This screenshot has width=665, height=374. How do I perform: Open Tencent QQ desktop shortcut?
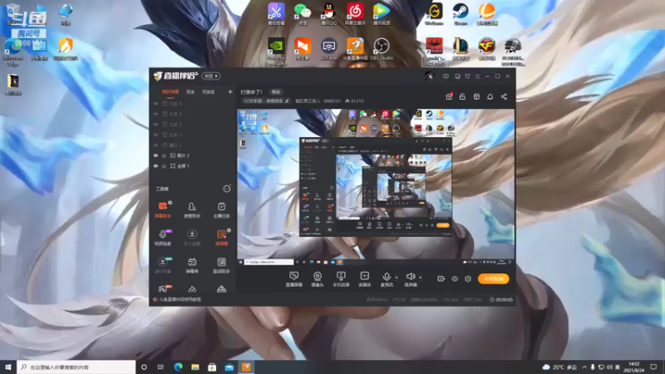pos(328,14)
